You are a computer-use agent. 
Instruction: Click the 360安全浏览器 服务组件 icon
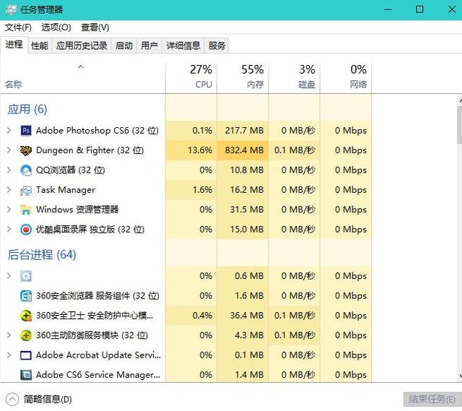click(x=26, y=296)
